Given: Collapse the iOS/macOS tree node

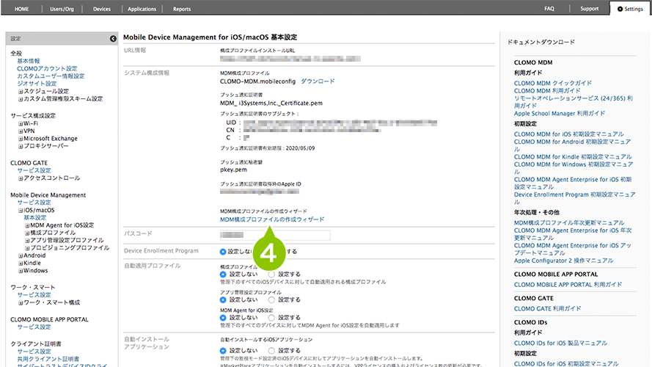Looking at the screenshot, I should pyautogui.click(x=21, y=211).
